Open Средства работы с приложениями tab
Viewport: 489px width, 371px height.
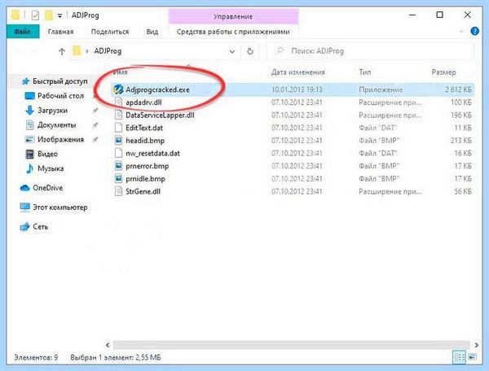pyautogui.click(x=233, y=32)
